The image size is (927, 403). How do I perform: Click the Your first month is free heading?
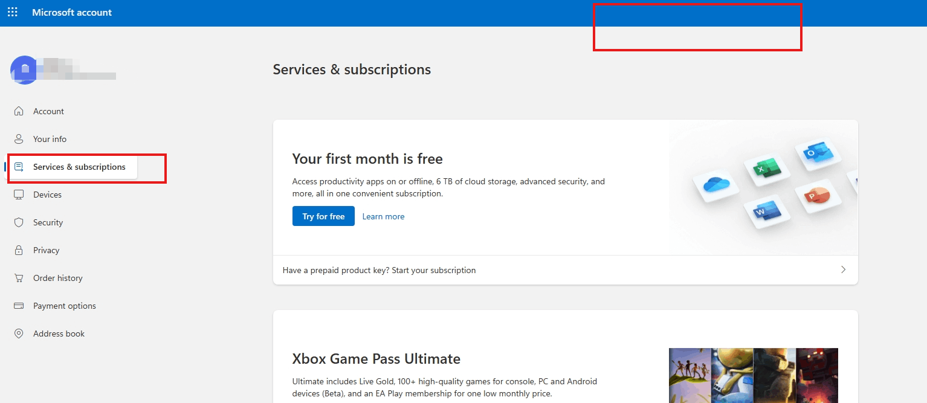click(x=367, y=159)
